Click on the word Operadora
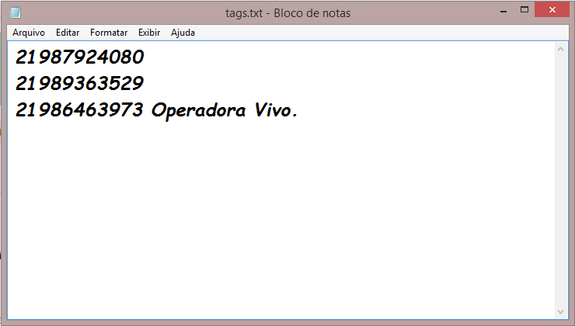 pyautogui.click(x=198, y=111)
